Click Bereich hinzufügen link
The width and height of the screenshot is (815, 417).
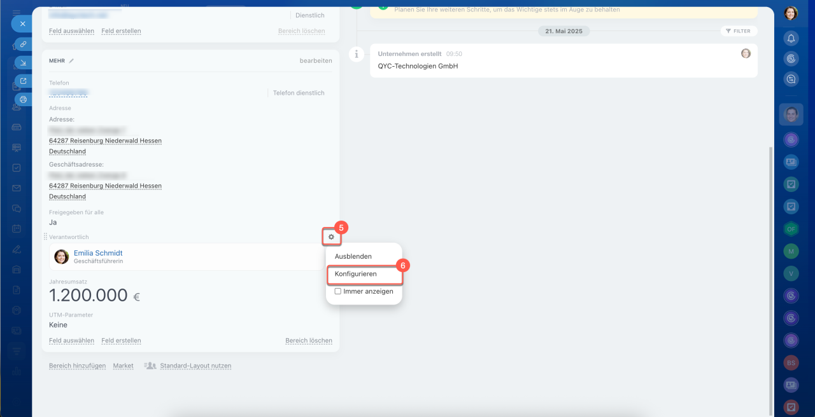pyautogui.click(x=77, y=366)
